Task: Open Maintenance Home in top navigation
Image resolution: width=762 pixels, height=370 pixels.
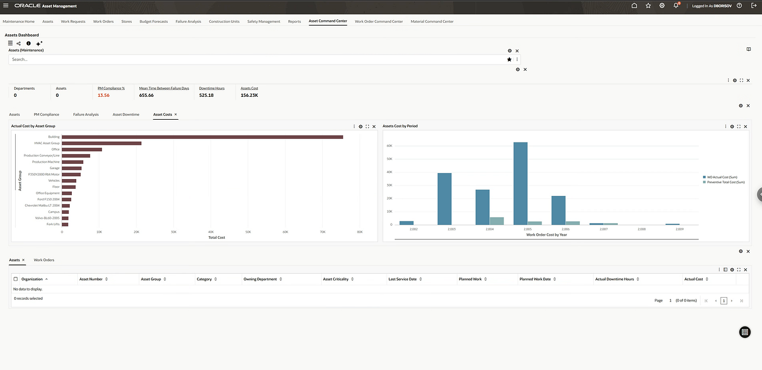Action: pos(19,22)
